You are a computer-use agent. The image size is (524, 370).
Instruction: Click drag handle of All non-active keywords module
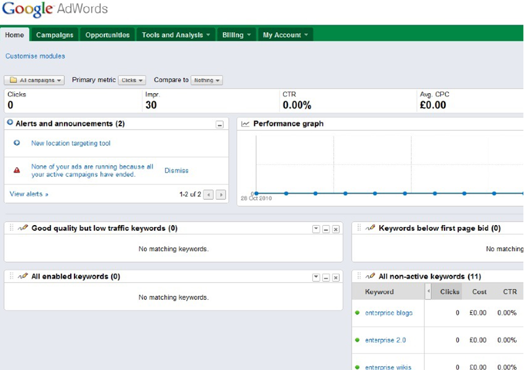(359, 276)
